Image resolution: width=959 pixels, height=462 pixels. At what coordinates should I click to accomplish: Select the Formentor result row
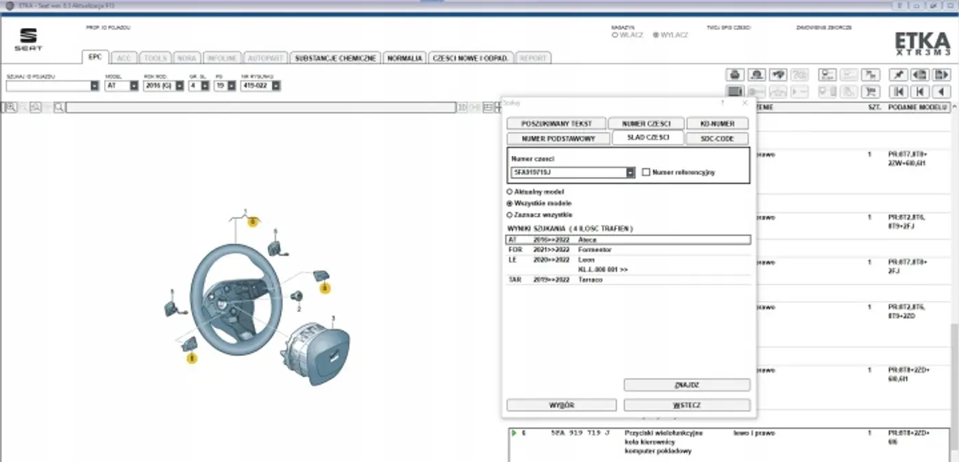(x=628, y=250)
